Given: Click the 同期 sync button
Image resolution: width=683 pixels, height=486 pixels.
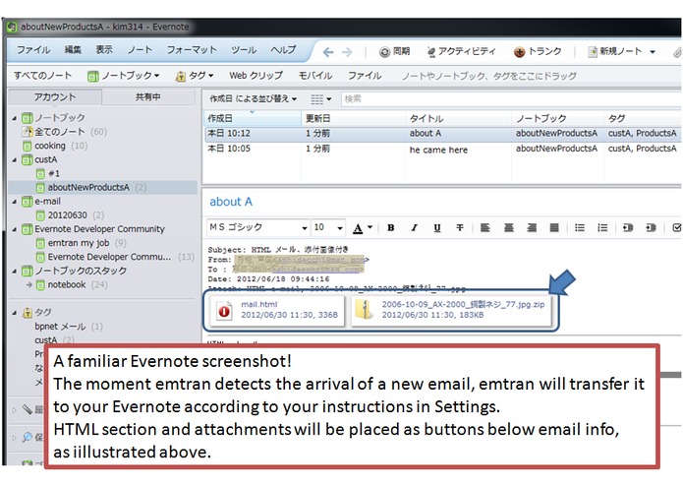Looking at the screenshot, I should 395,51.
